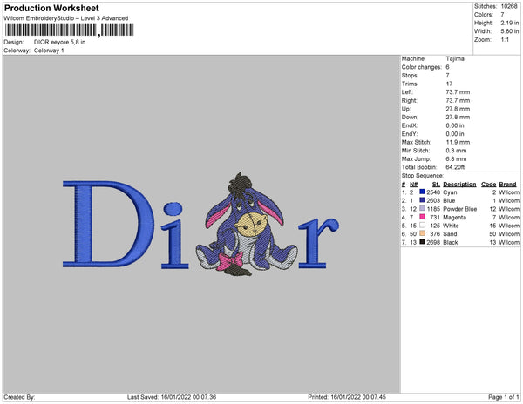Screen dimensions: 523x404
Task: Click the Height value 2.19 in
Action: click(510, 23)
